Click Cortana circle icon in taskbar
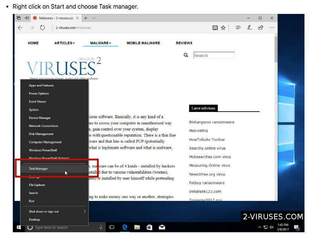 (x=30, y=227)
